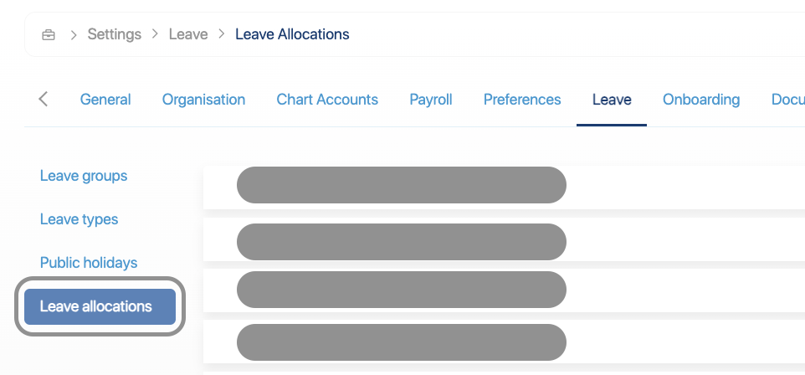Go to Public holidays in the sidebar
The width and height of the screenshot is (805, 375).
click(x=89, y=263)
